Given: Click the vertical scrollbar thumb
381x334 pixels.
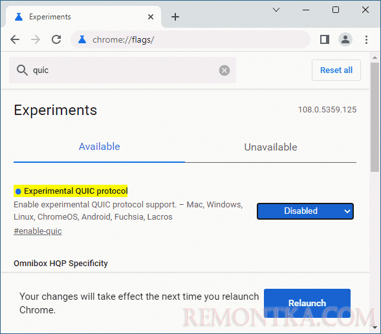Looking at the screenshot, I should coord(375,117).
